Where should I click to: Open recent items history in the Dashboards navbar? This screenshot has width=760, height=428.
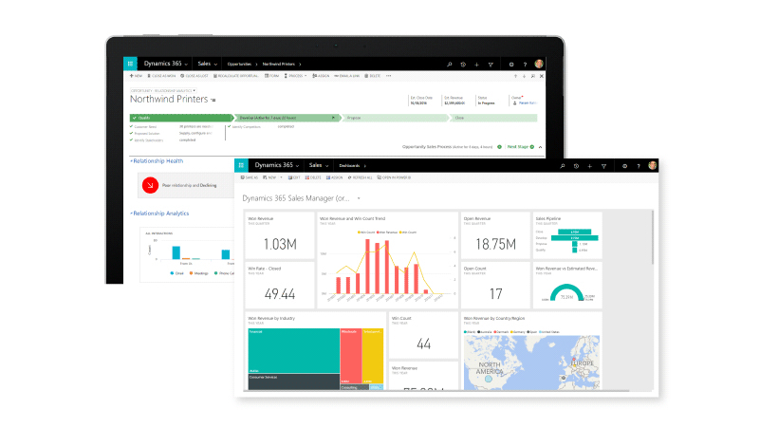coord(576,165)
